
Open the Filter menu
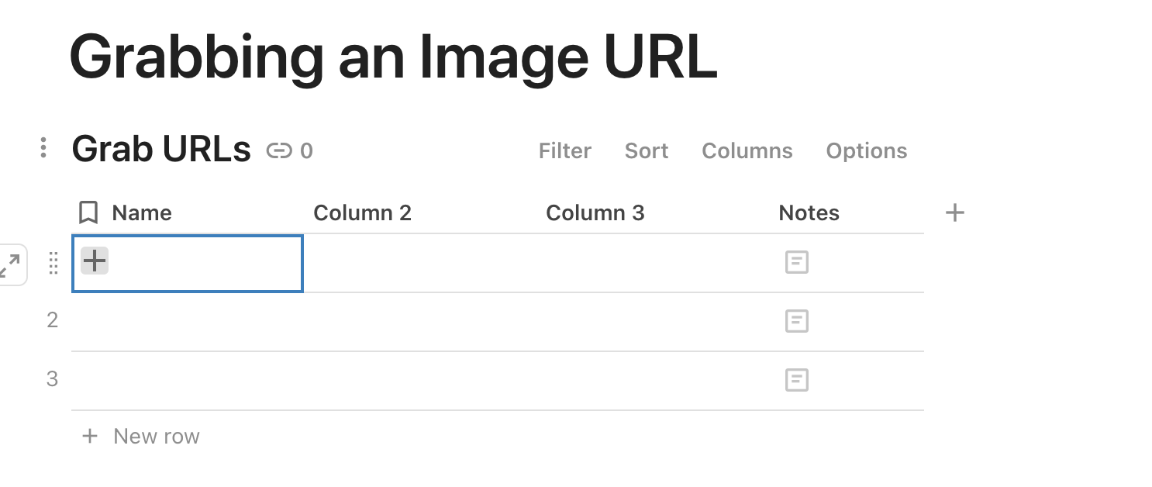[x=564, y=150]
